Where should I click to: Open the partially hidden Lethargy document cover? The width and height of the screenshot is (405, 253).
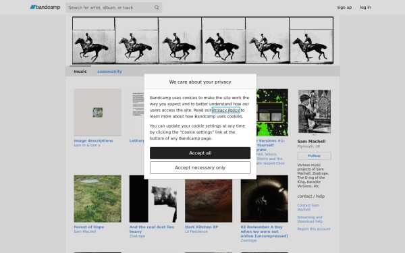click(x=136, y=112)
